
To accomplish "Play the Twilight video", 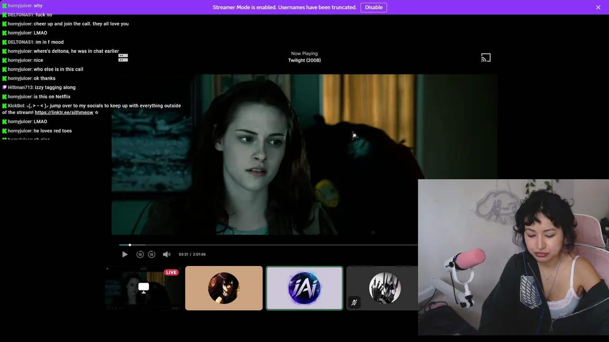I will click(x=125, y=255).
